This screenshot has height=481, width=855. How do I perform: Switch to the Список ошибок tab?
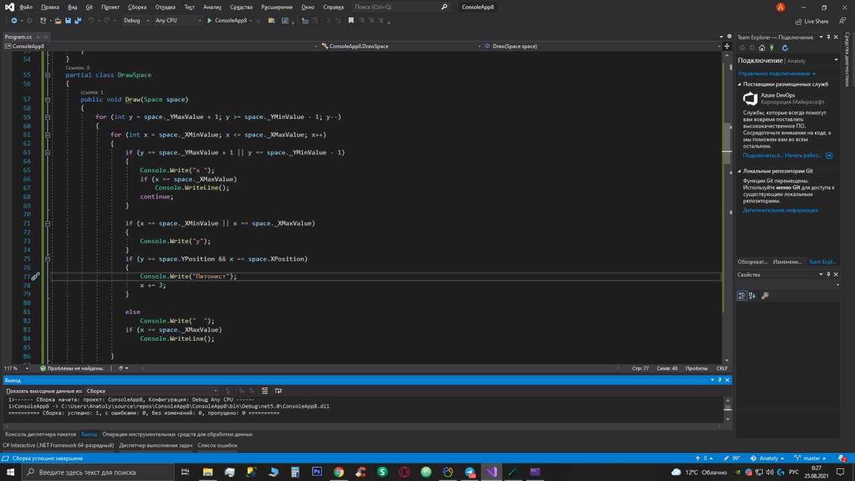click(217, 445)
